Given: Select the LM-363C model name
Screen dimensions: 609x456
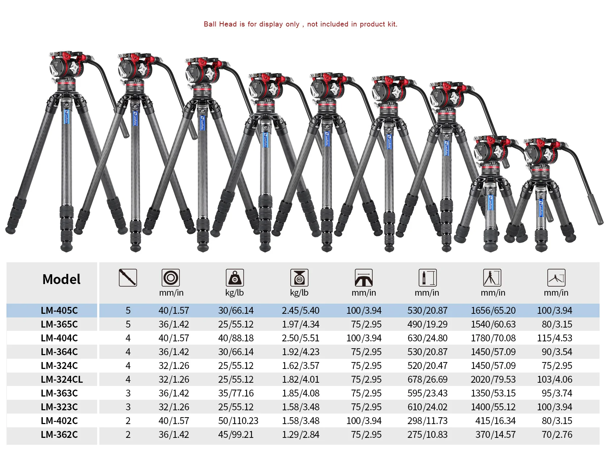Looking at the screenshot, I should 59,393.
